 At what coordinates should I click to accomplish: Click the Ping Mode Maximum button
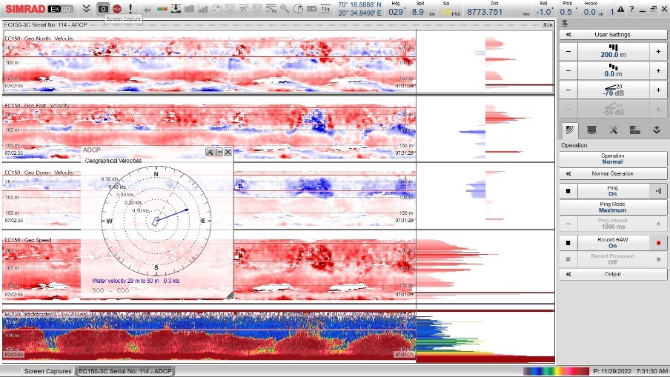click(x=612, y=207)
